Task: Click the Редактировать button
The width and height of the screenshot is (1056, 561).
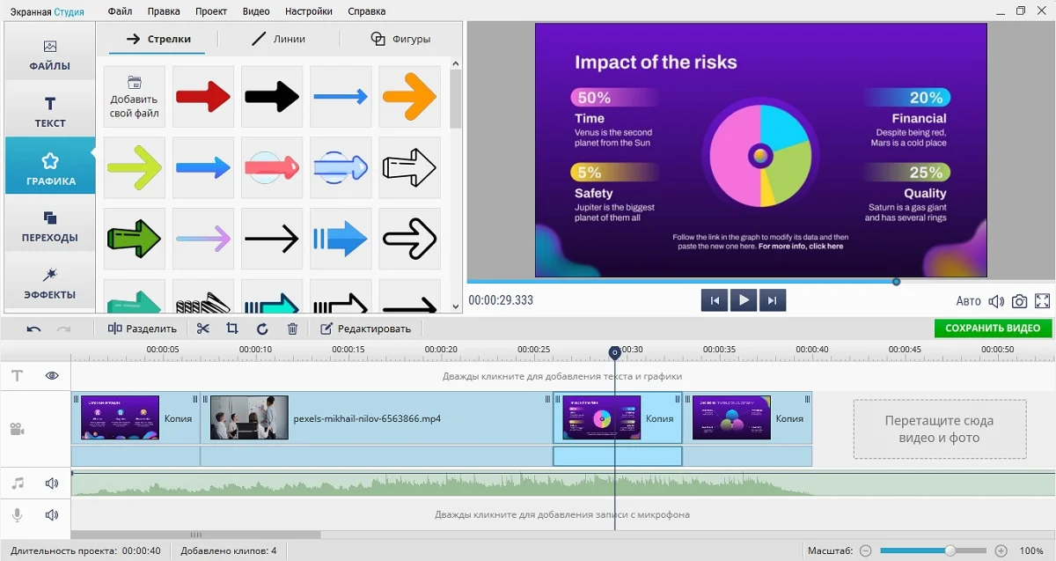Action: pos(365,328)
